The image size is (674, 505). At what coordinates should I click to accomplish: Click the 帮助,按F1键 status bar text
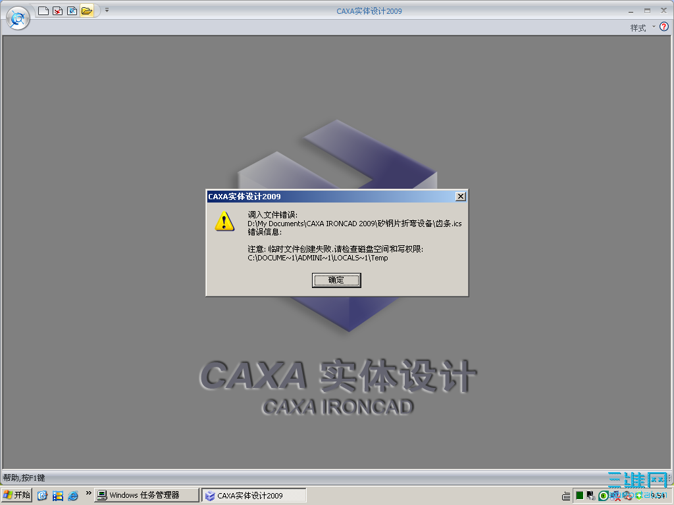pos(24,477)
